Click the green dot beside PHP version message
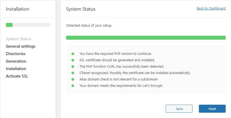This screenshot has width=231, height=118. click(x=73, y=54)
